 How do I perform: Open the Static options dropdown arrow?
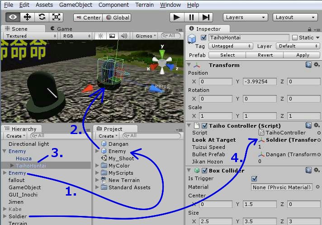pos(317,38)
